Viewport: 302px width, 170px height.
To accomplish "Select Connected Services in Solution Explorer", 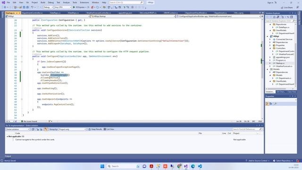I will pos(284,39).
